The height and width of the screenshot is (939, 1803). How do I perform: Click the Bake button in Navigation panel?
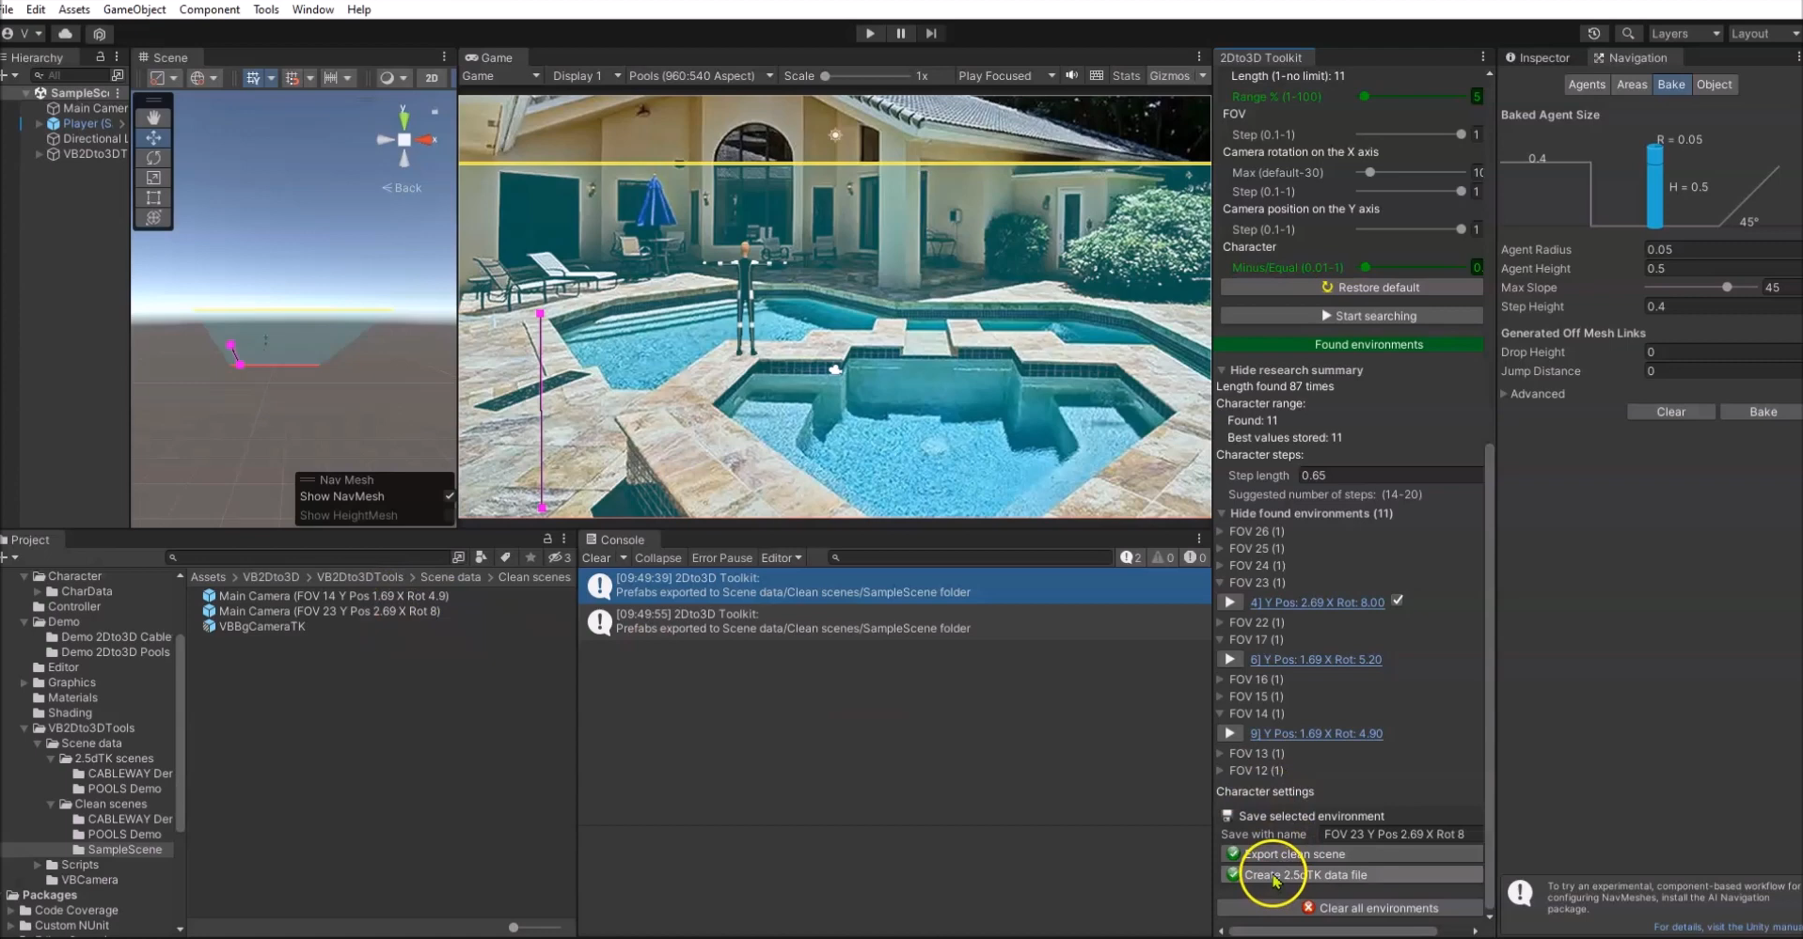tap(1762, 412)
